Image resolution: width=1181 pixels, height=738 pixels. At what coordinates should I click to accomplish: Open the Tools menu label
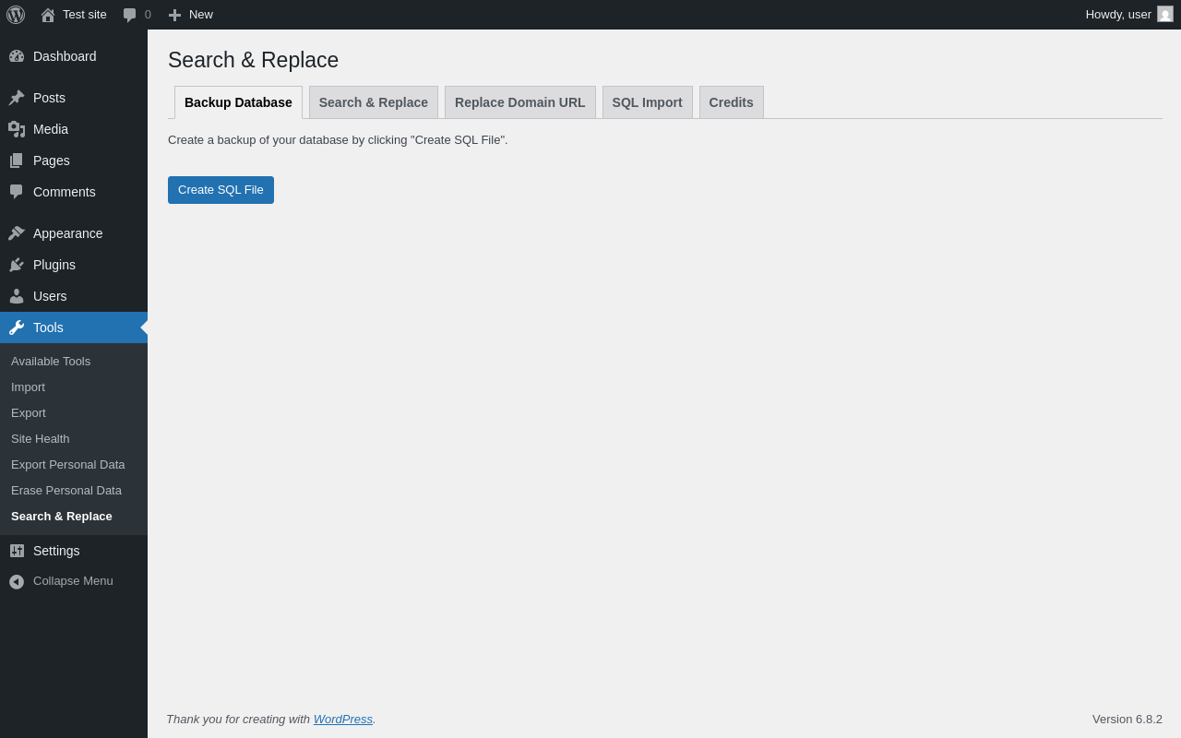pyautogui.click(x=48, y=327)
